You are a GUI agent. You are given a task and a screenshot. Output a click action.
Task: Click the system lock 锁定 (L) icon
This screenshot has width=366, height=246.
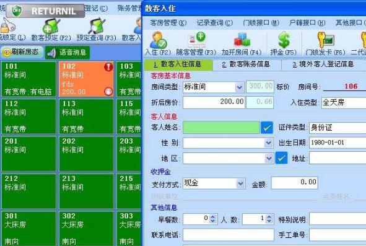pyautogui.click(x=7, y=25)
